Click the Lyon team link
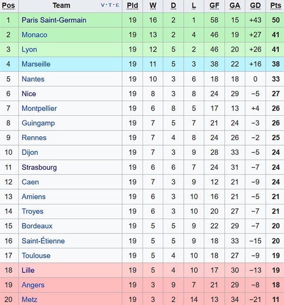 pyautogui.click(x=29, y=50)
